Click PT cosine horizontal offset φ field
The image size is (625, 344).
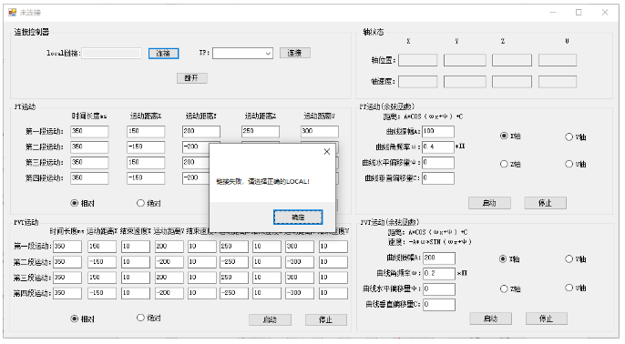[438, 162]
